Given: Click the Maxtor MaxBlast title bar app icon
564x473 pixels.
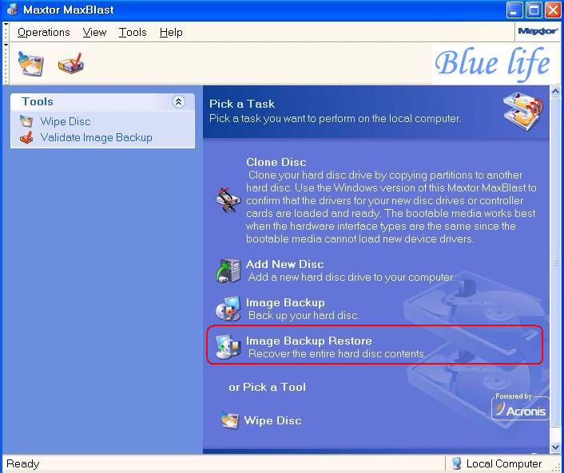Looking at the screenshot, I should pyautogui.click(x=12, y=10).
